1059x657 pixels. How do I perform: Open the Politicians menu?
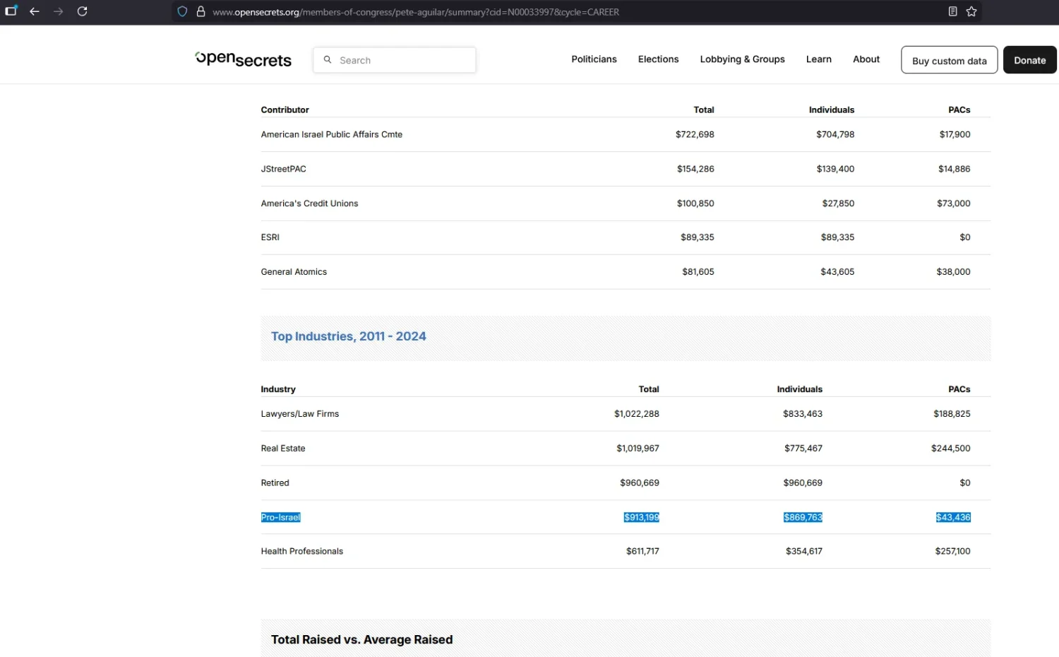click(x=594, y=59)
